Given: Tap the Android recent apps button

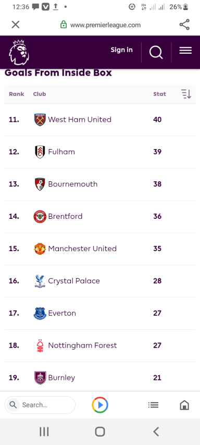Looking at the screenshot, I should tap(44, 431).
